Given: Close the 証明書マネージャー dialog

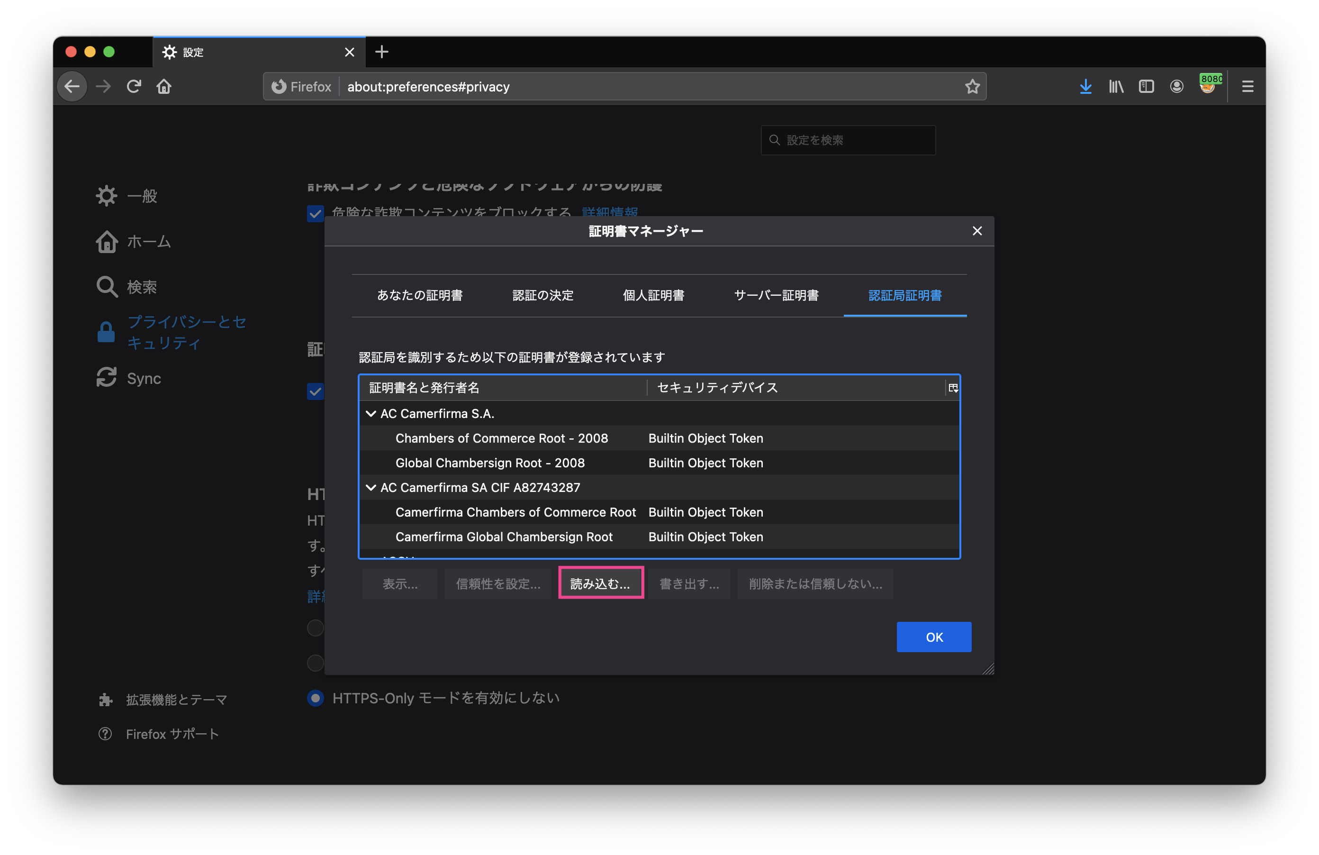Looking at the screenshot, I should [977, 231].
